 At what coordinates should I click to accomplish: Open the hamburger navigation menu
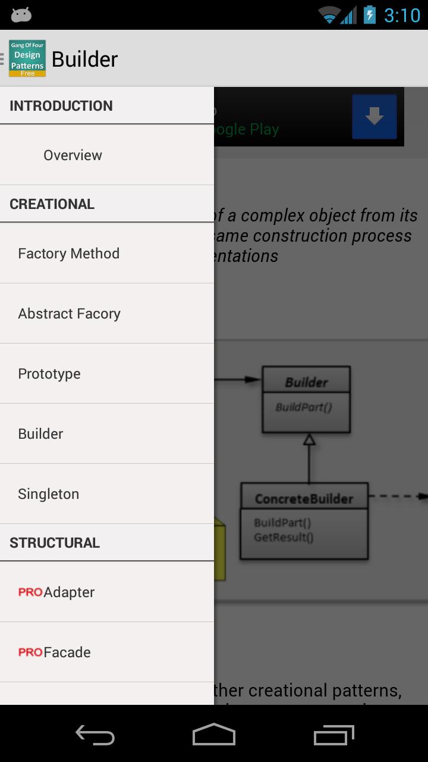point(2,58)
